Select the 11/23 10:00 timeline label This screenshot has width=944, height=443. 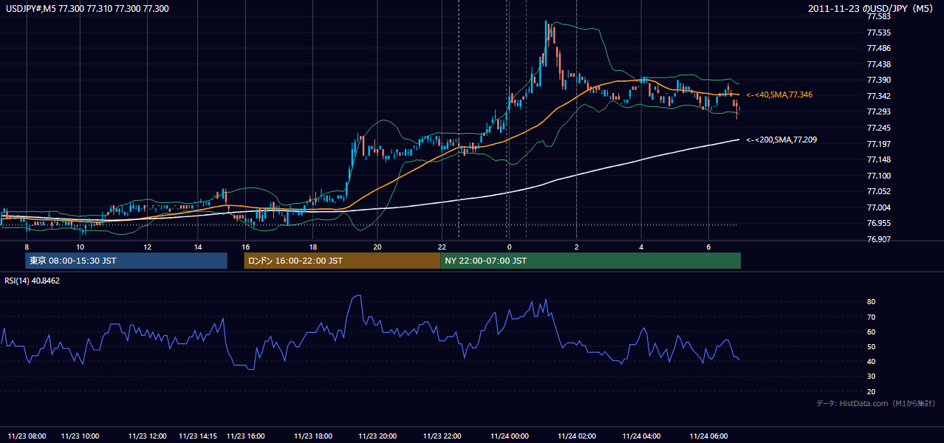click(80, 436)
